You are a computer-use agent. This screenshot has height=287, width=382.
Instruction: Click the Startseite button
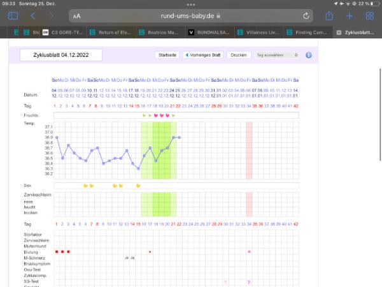[x=167, y=55]
